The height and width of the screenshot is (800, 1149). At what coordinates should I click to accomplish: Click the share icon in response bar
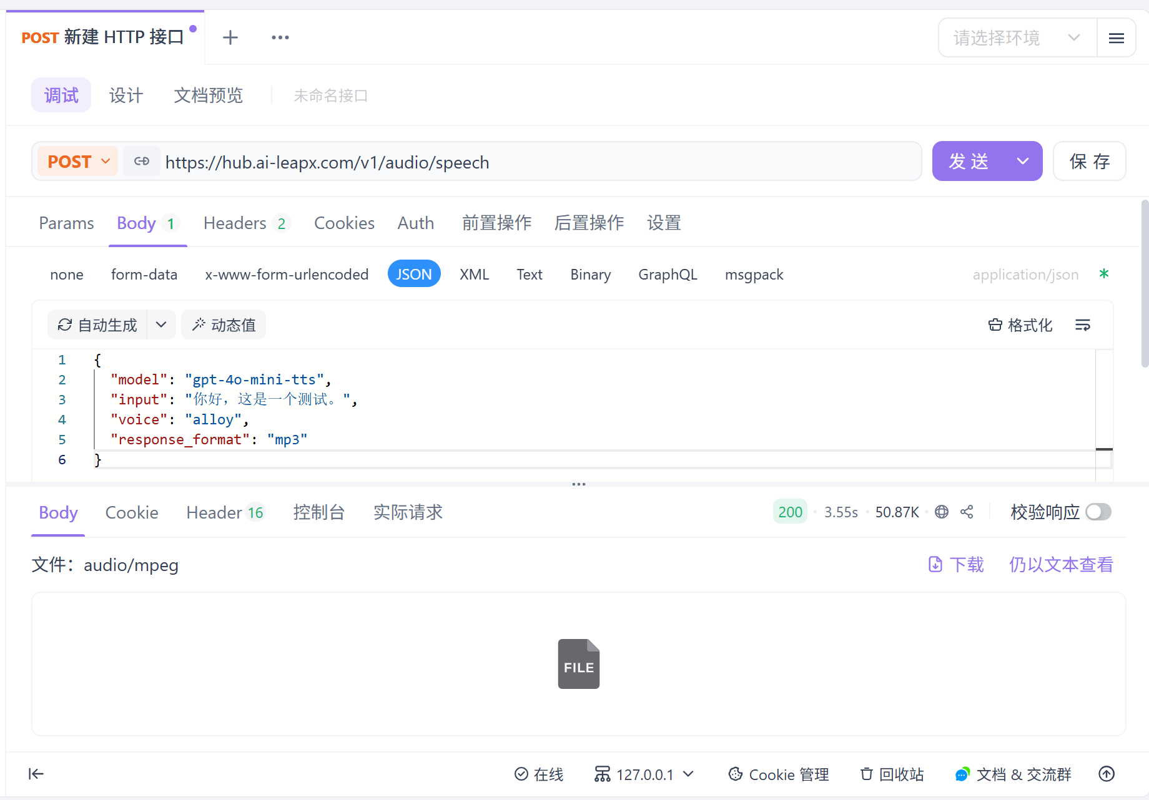pos(967,512)
